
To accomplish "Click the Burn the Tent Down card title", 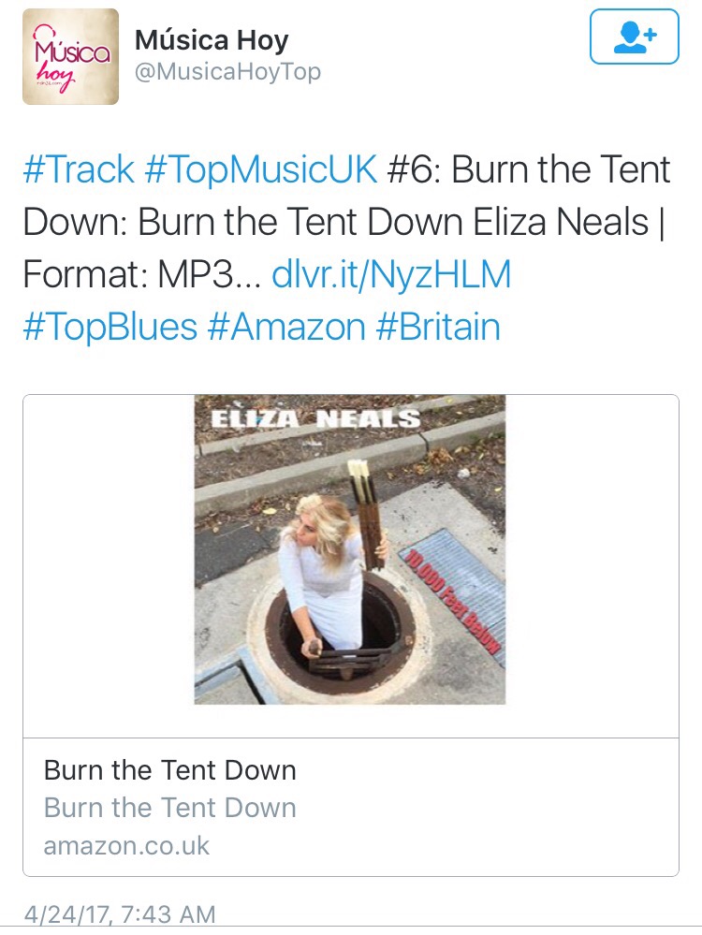I will click(x=170, y=770).
